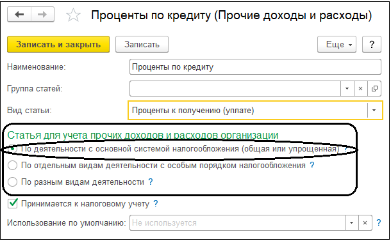
Task: Go back with the left arrow button
Action: coord(19,15)
